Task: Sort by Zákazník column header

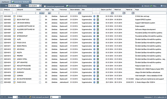Action: 20,10
